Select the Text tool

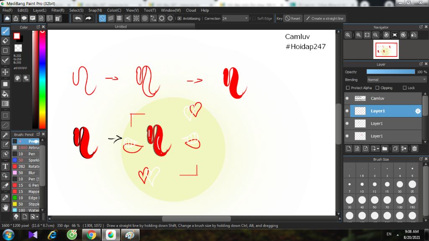5,166
